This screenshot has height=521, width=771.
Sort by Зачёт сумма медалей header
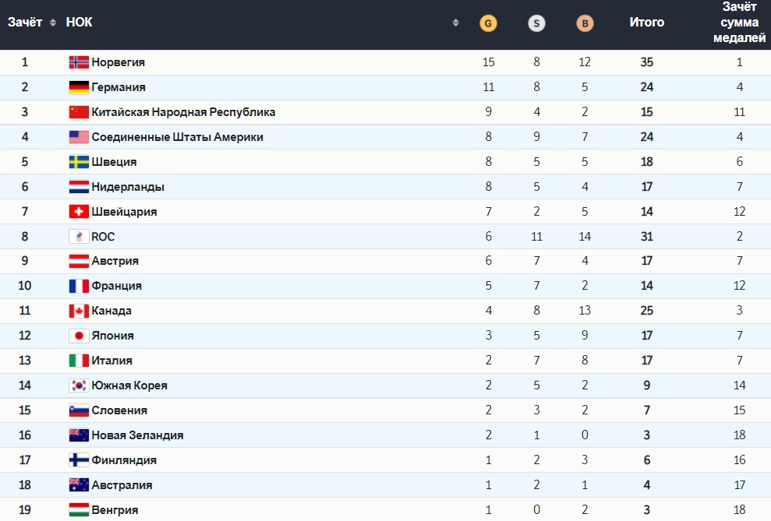click(x=739, y=23)
